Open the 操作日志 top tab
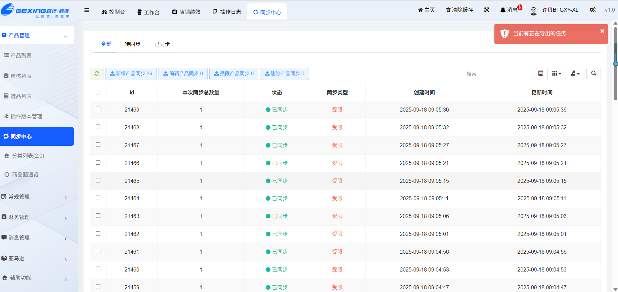Screen dimensions: 618x292 [227, 12]
